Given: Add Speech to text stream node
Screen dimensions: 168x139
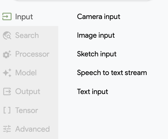Looking at the screenshot, I should (112, 73).
